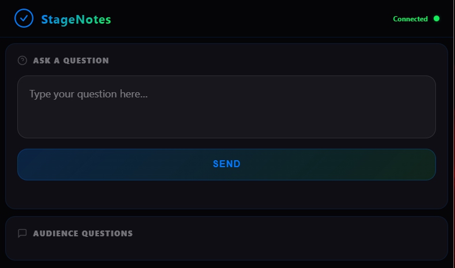Place cursor in the question input box
455x268 pixels.
pos(226,115)
